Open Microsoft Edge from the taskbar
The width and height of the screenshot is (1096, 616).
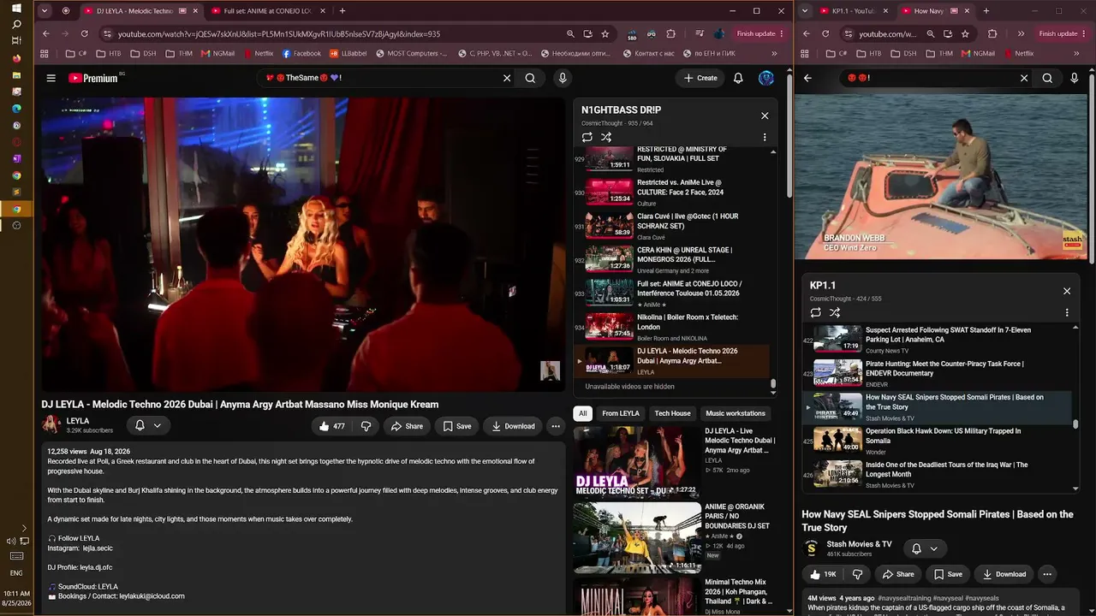[x=16, y=109]
